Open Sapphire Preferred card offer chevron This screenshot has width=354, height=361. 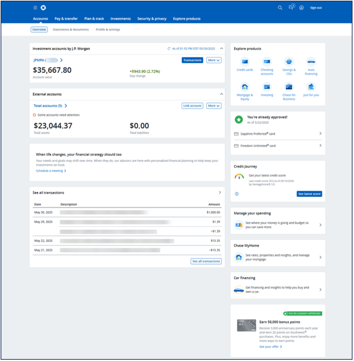[x=321, y=134]
